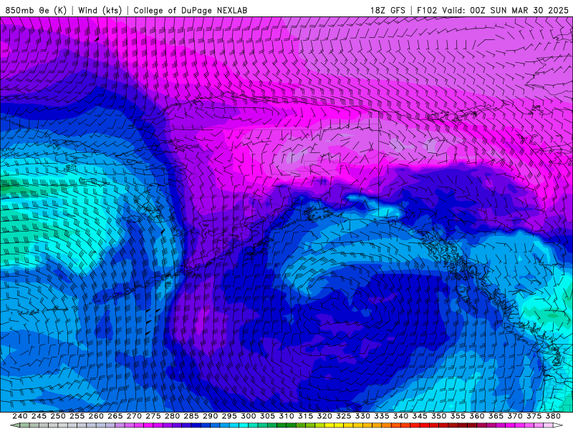Click the 340 colorbar label

pos(400,416)
